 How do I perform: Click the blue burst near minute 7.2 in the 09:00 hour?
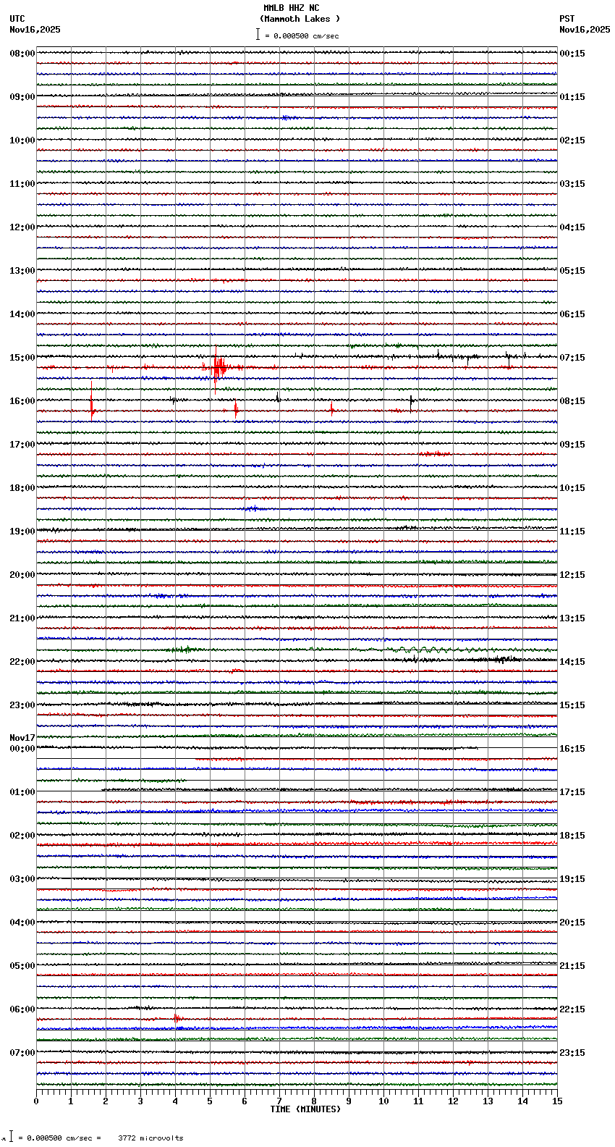(x=287, y=117)
